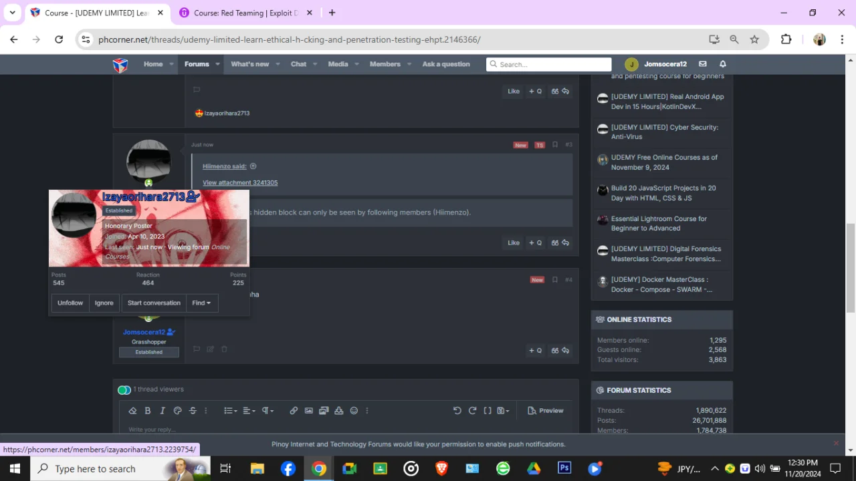Viewport: 856px width, 481px height.
Task: Toggle bold formatting in reply editor
Action: pos(148,411)
